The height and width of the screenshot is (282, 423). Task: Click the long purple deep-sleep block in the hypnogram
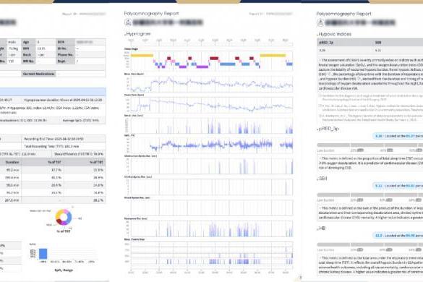[202, 67]
